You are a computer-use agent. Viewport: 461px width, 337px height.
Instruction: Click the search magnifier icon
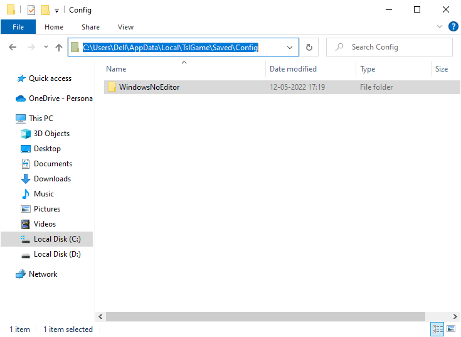[x=339, y=47]
